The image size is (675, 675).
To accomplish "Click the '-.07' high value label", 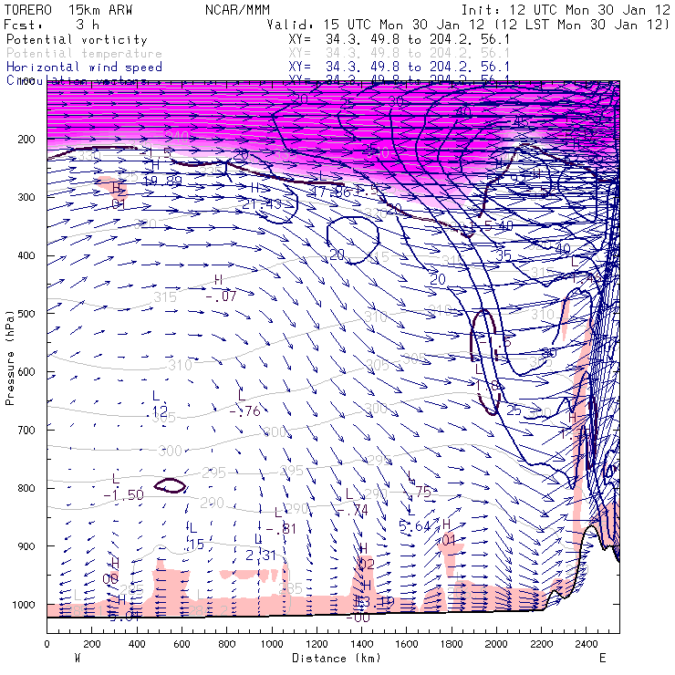I will tap(221, 296).
